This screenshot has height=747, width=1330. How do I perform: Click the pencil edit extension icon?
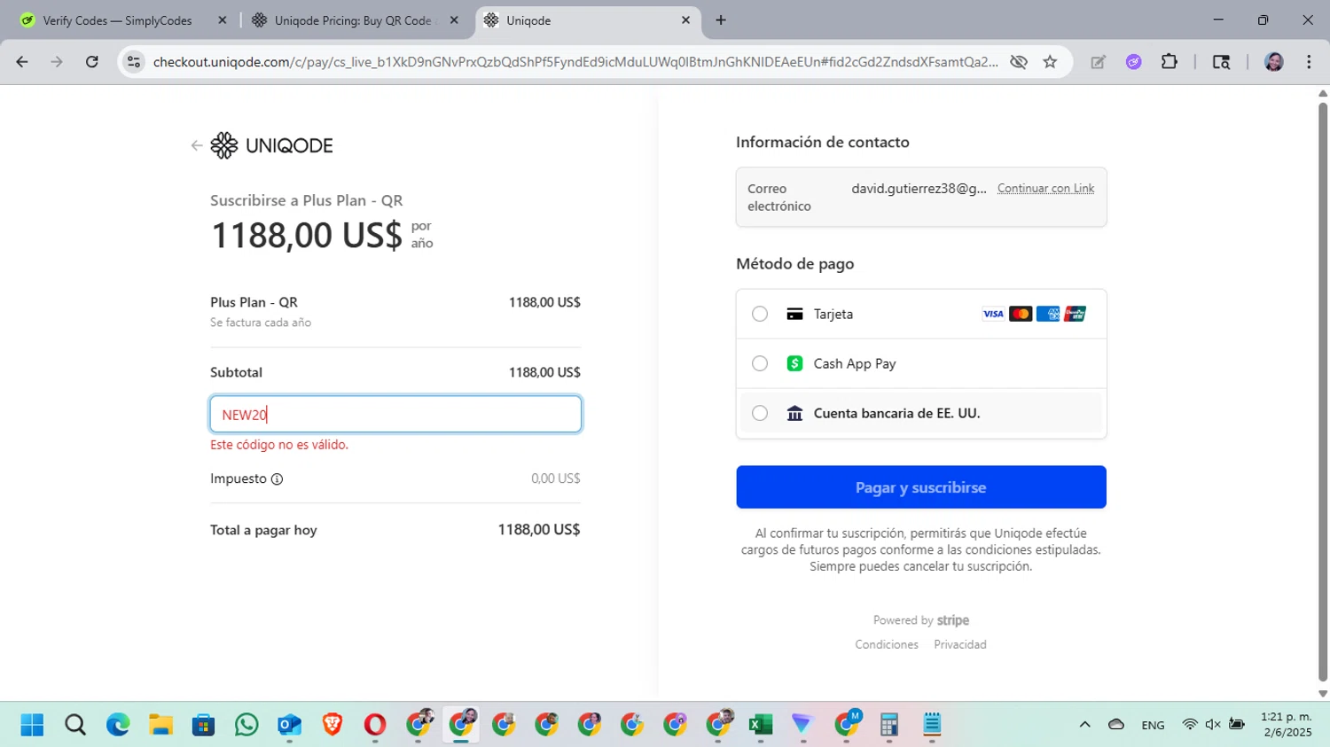pyautogui.click(x=1099, y=62)
